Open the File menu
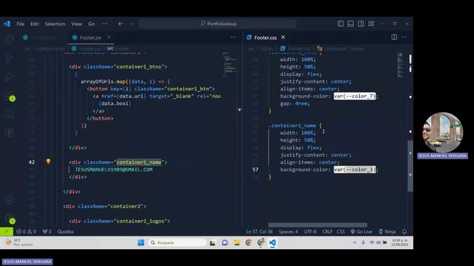Image resolution: width=474 pixels, height=266 pixels. coord(20,24)
